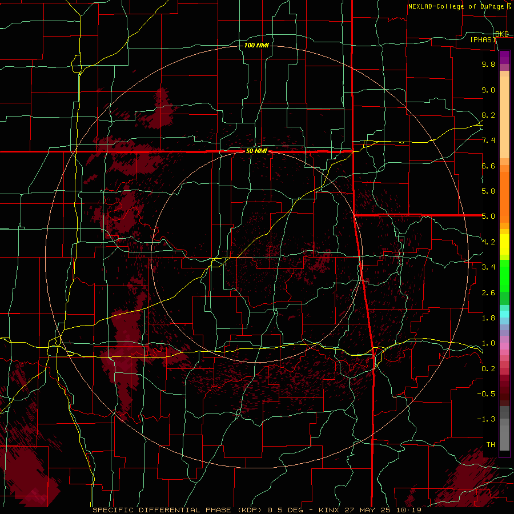Click the cyan color bar segment
The image size is (514, 514).
504,314
